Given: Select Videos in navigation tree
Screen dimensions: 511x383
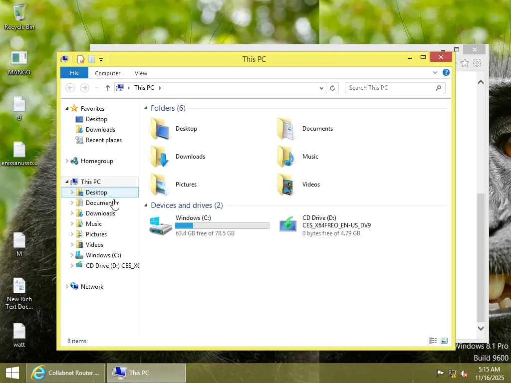Looking at the screenshot, I should 94,244.
